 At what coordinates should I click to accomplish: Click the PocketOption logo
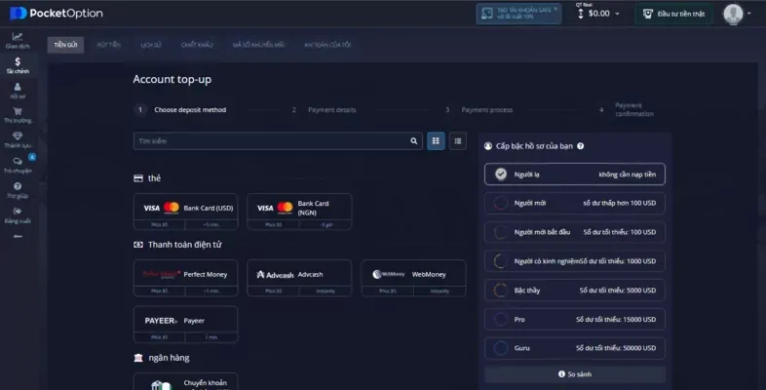click(57, 14)
